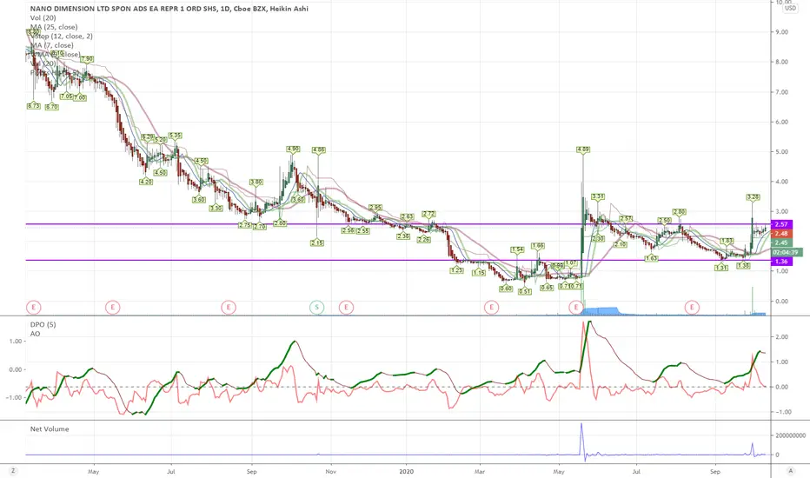The height and width of the screenshot is (478, 810).
Task: Select the AO indicator legend
Action: pos(35,334)
